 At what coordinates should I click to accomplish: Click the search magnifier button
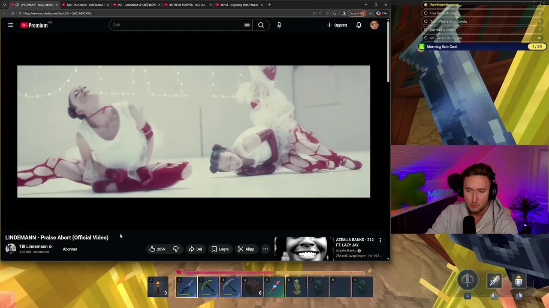tap(261, 25)
